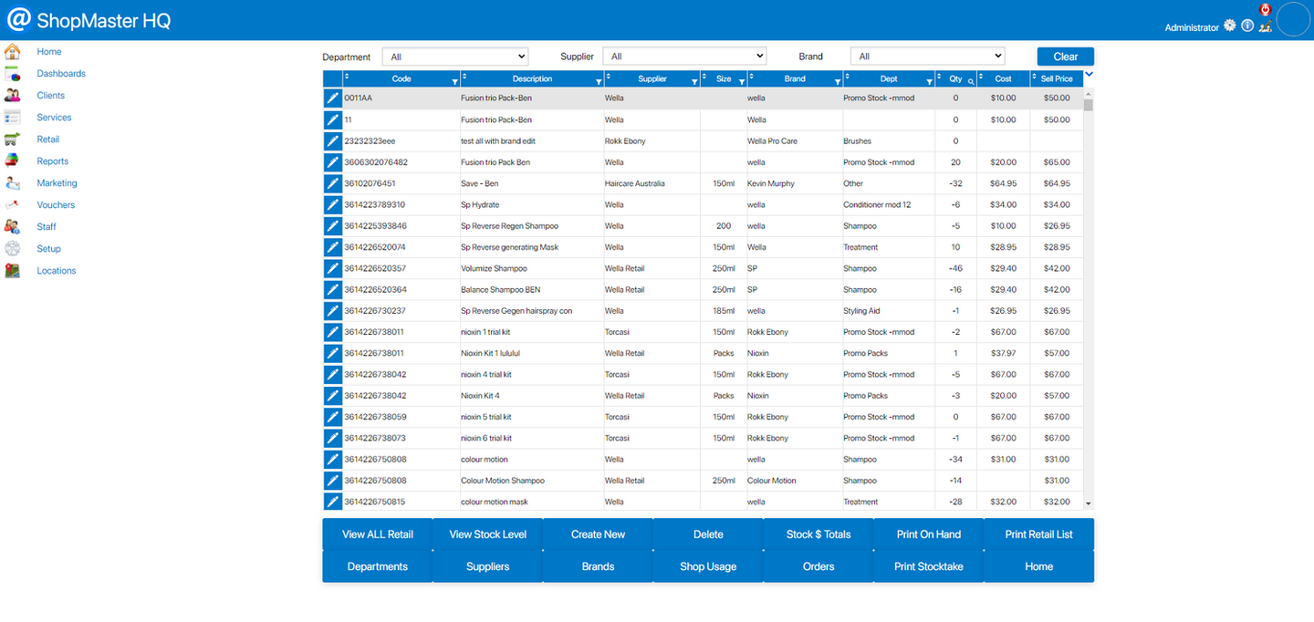Click the Delete button
1314x622 pixels.
click(x=708, y=534)
